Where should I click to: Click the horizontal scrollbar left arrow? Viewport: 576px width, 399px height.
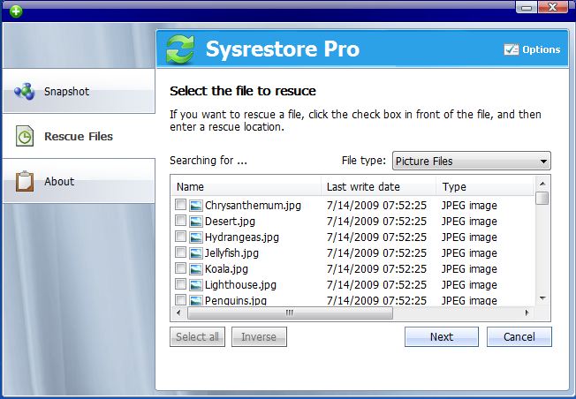[179, 312]
